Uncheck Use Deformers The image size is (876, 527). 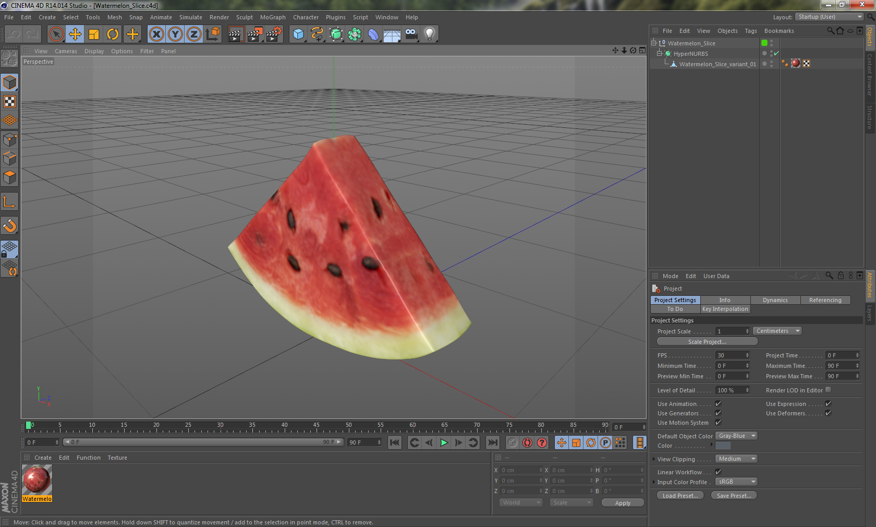(828, 413)
